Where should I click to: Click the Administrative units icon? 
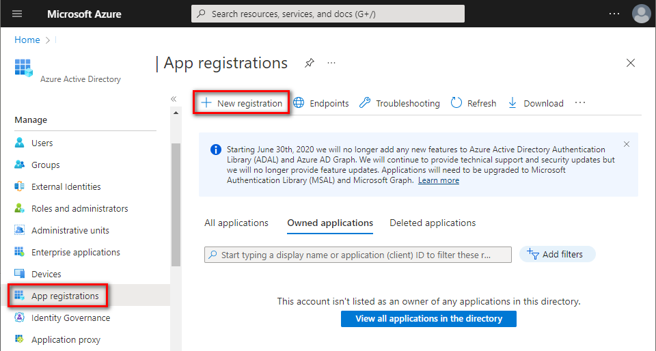(19, 230)
